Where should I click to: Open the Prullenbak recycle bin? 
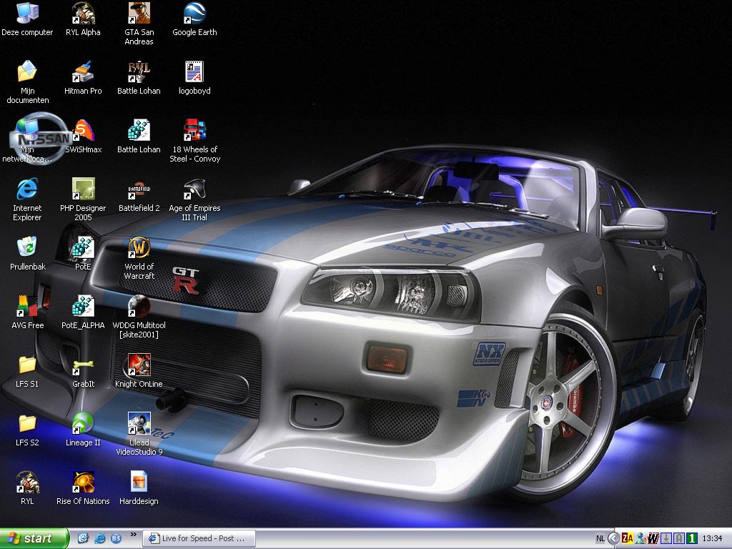[28, 254]
